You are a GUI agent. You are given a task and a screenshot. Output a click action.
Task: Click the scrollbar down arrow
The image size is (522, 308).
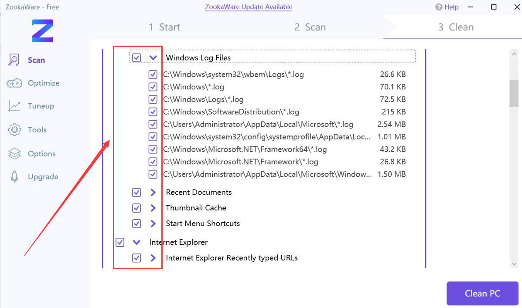tap(514, 264)
